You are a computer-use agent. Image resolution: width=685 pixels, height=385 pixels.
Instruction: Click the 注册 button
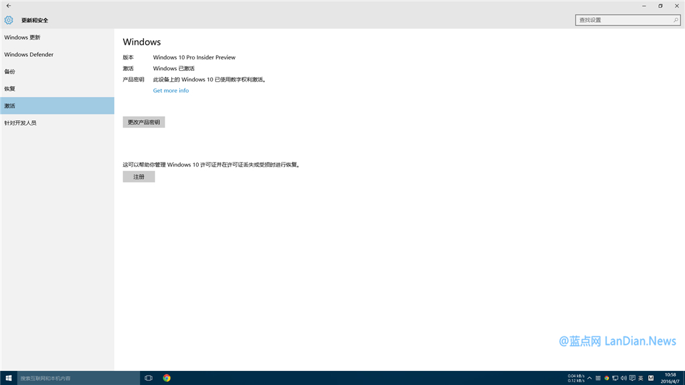pos(138,176)
